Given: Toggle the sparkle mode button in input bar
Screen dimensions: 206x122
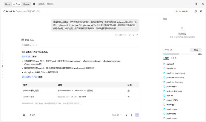Looking at the screenshot, I should click(x=32, y=115).
